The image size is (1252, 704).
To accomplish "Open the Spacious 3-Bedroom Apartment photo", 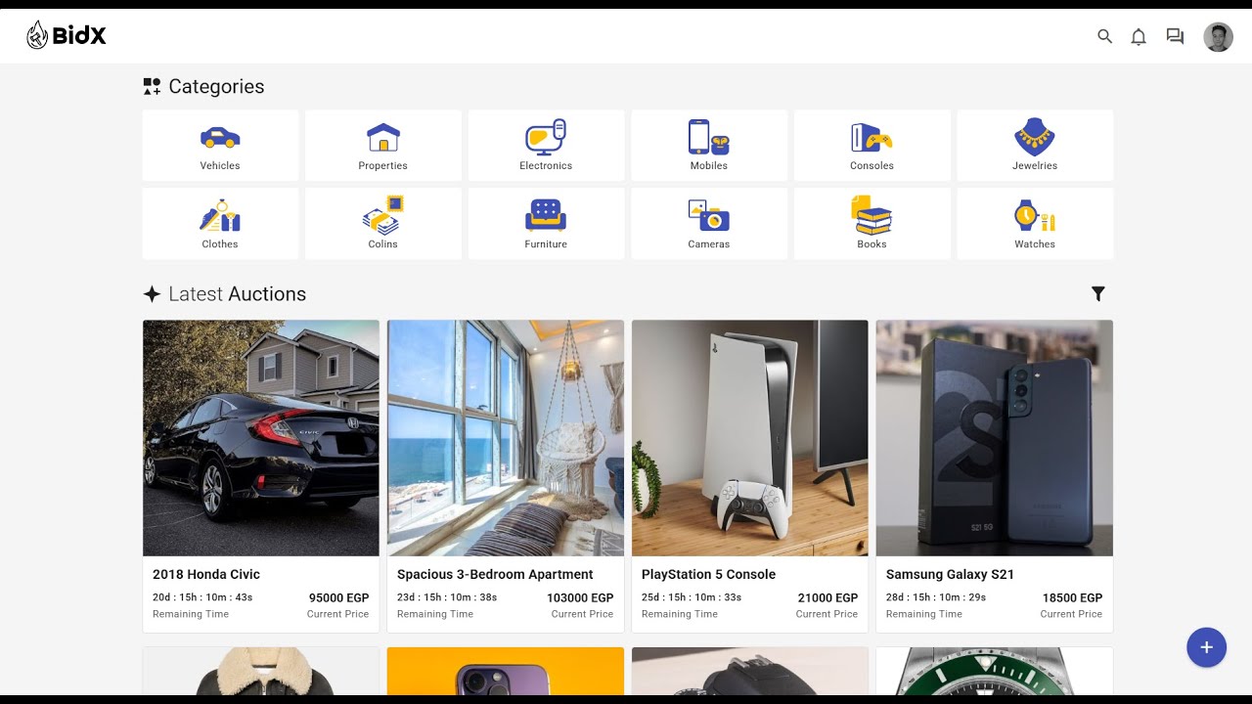I will 506,438.
